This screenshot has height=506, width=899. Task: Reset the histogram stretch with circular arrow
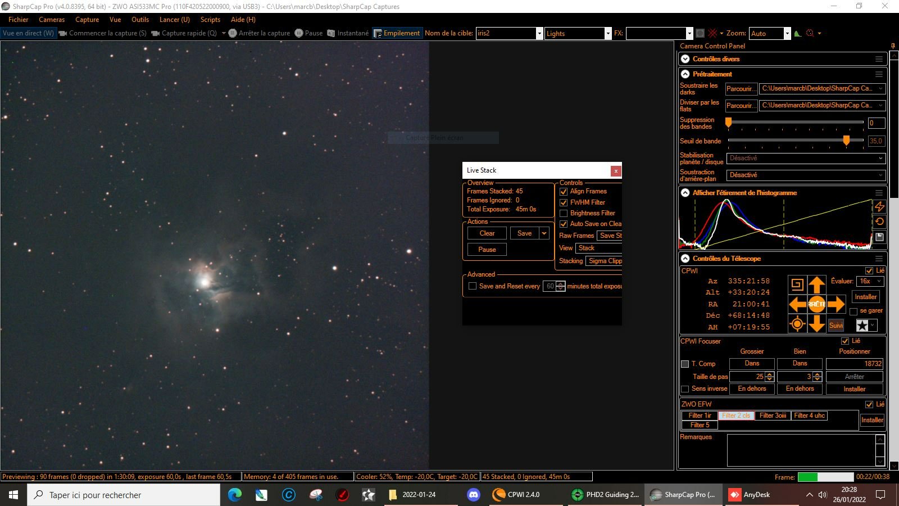pyautogui.click(x=879, y=222)
